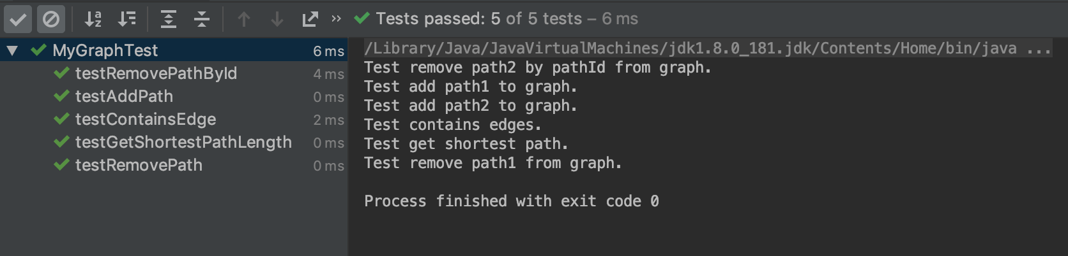Jump to next failed test
The height and width of the screenshot is (256, 1068).
pyautogui.click(x=277, y=20)
